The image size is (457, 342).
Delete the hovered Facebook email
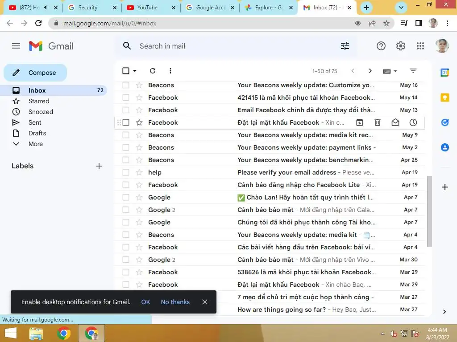click(x=378, y=122)
